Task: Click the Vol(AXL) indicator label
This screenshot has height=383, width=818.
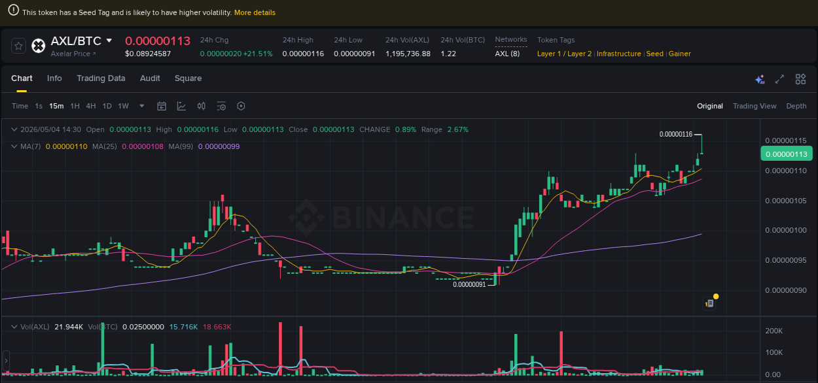Action: (35, 326)
